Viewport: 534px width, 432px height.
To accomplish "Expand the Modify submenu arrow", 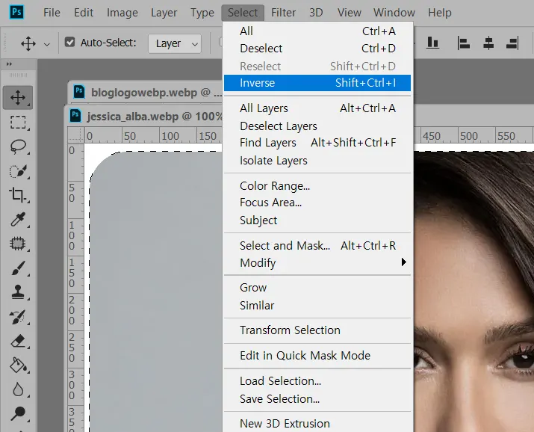I will tap(403, 262).
